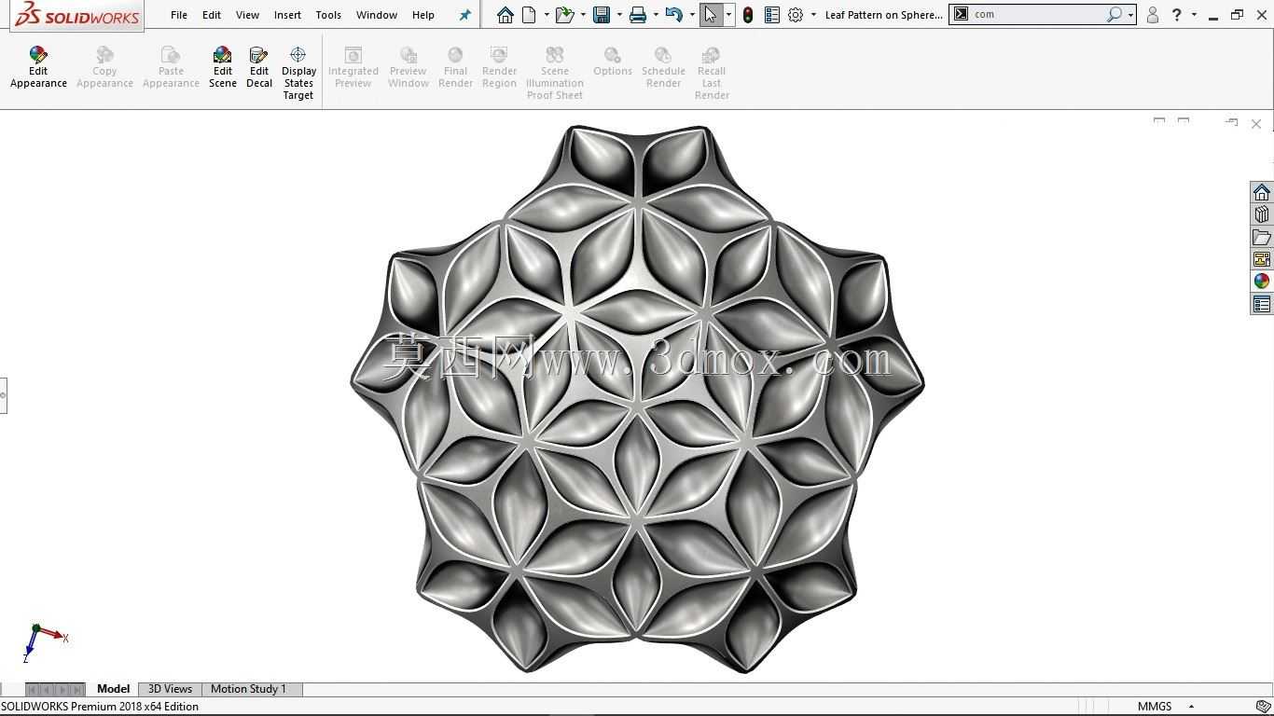Screen dimensions: 1274x716
Task: Open the Appearances, Scenes and Decals tab
Action: 1262,282
